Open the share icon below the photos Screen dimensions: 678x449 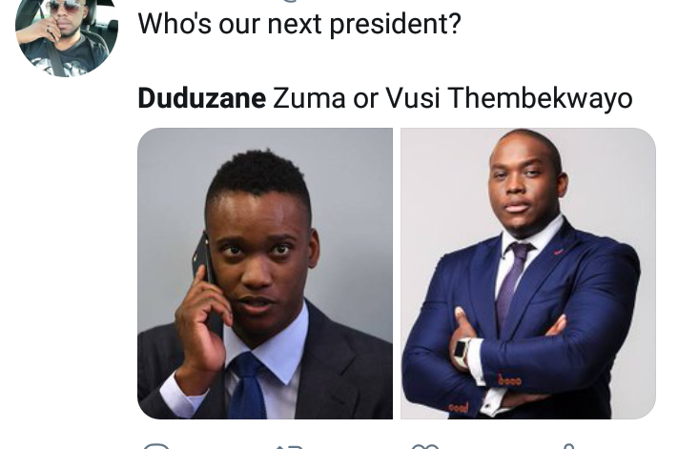pos(569,446)
